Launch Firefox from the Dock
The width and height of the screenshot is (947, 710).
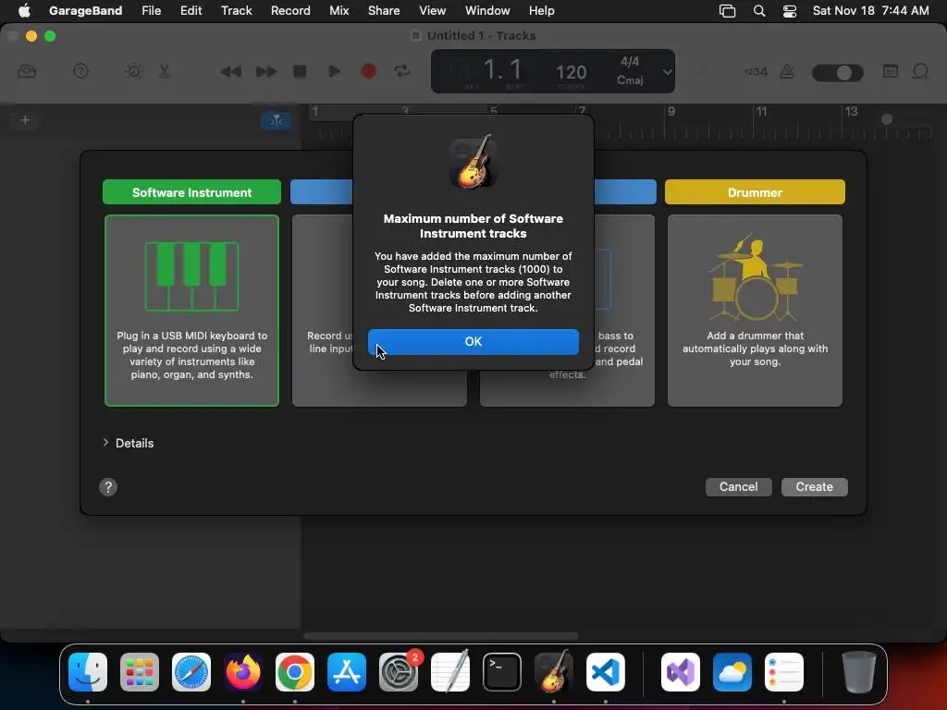[x=243, y=672]
